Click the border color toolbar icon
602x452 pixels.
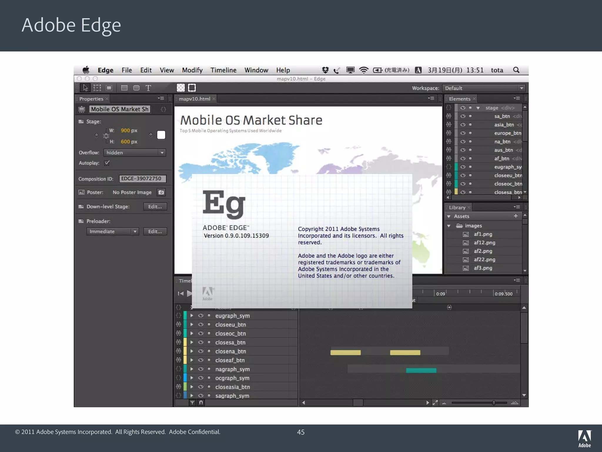[x=192, y=88]
